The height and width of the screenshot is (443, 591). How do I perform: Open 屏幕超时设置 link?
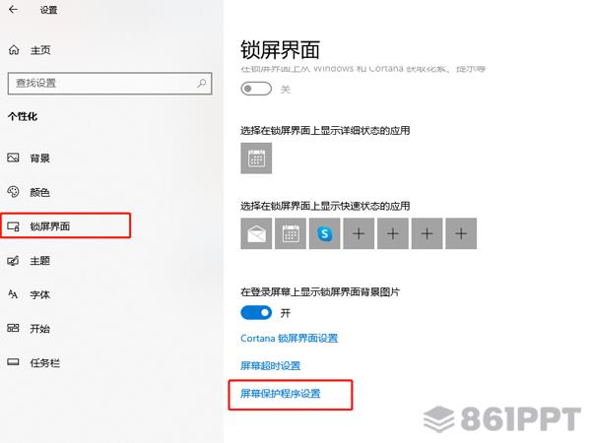click(270, 366)
